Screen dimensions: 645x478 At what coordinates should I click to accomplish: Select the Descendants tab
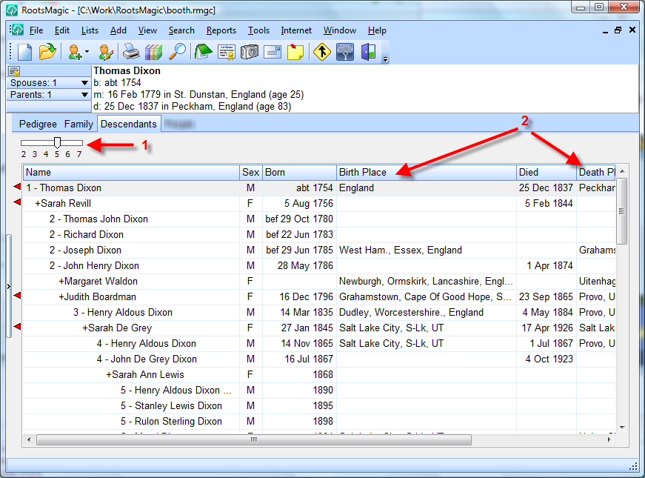[129, 124]
